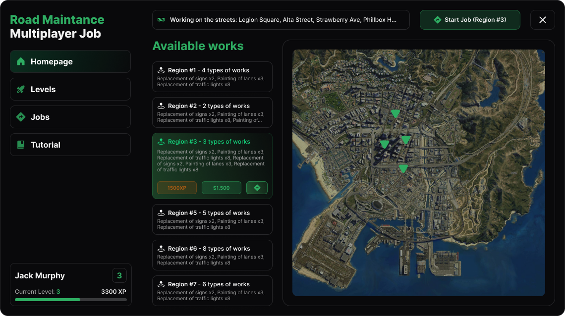Click the home icon beside Homepage
The width and height of the screenshot is (565, 316).
point(21,61)
